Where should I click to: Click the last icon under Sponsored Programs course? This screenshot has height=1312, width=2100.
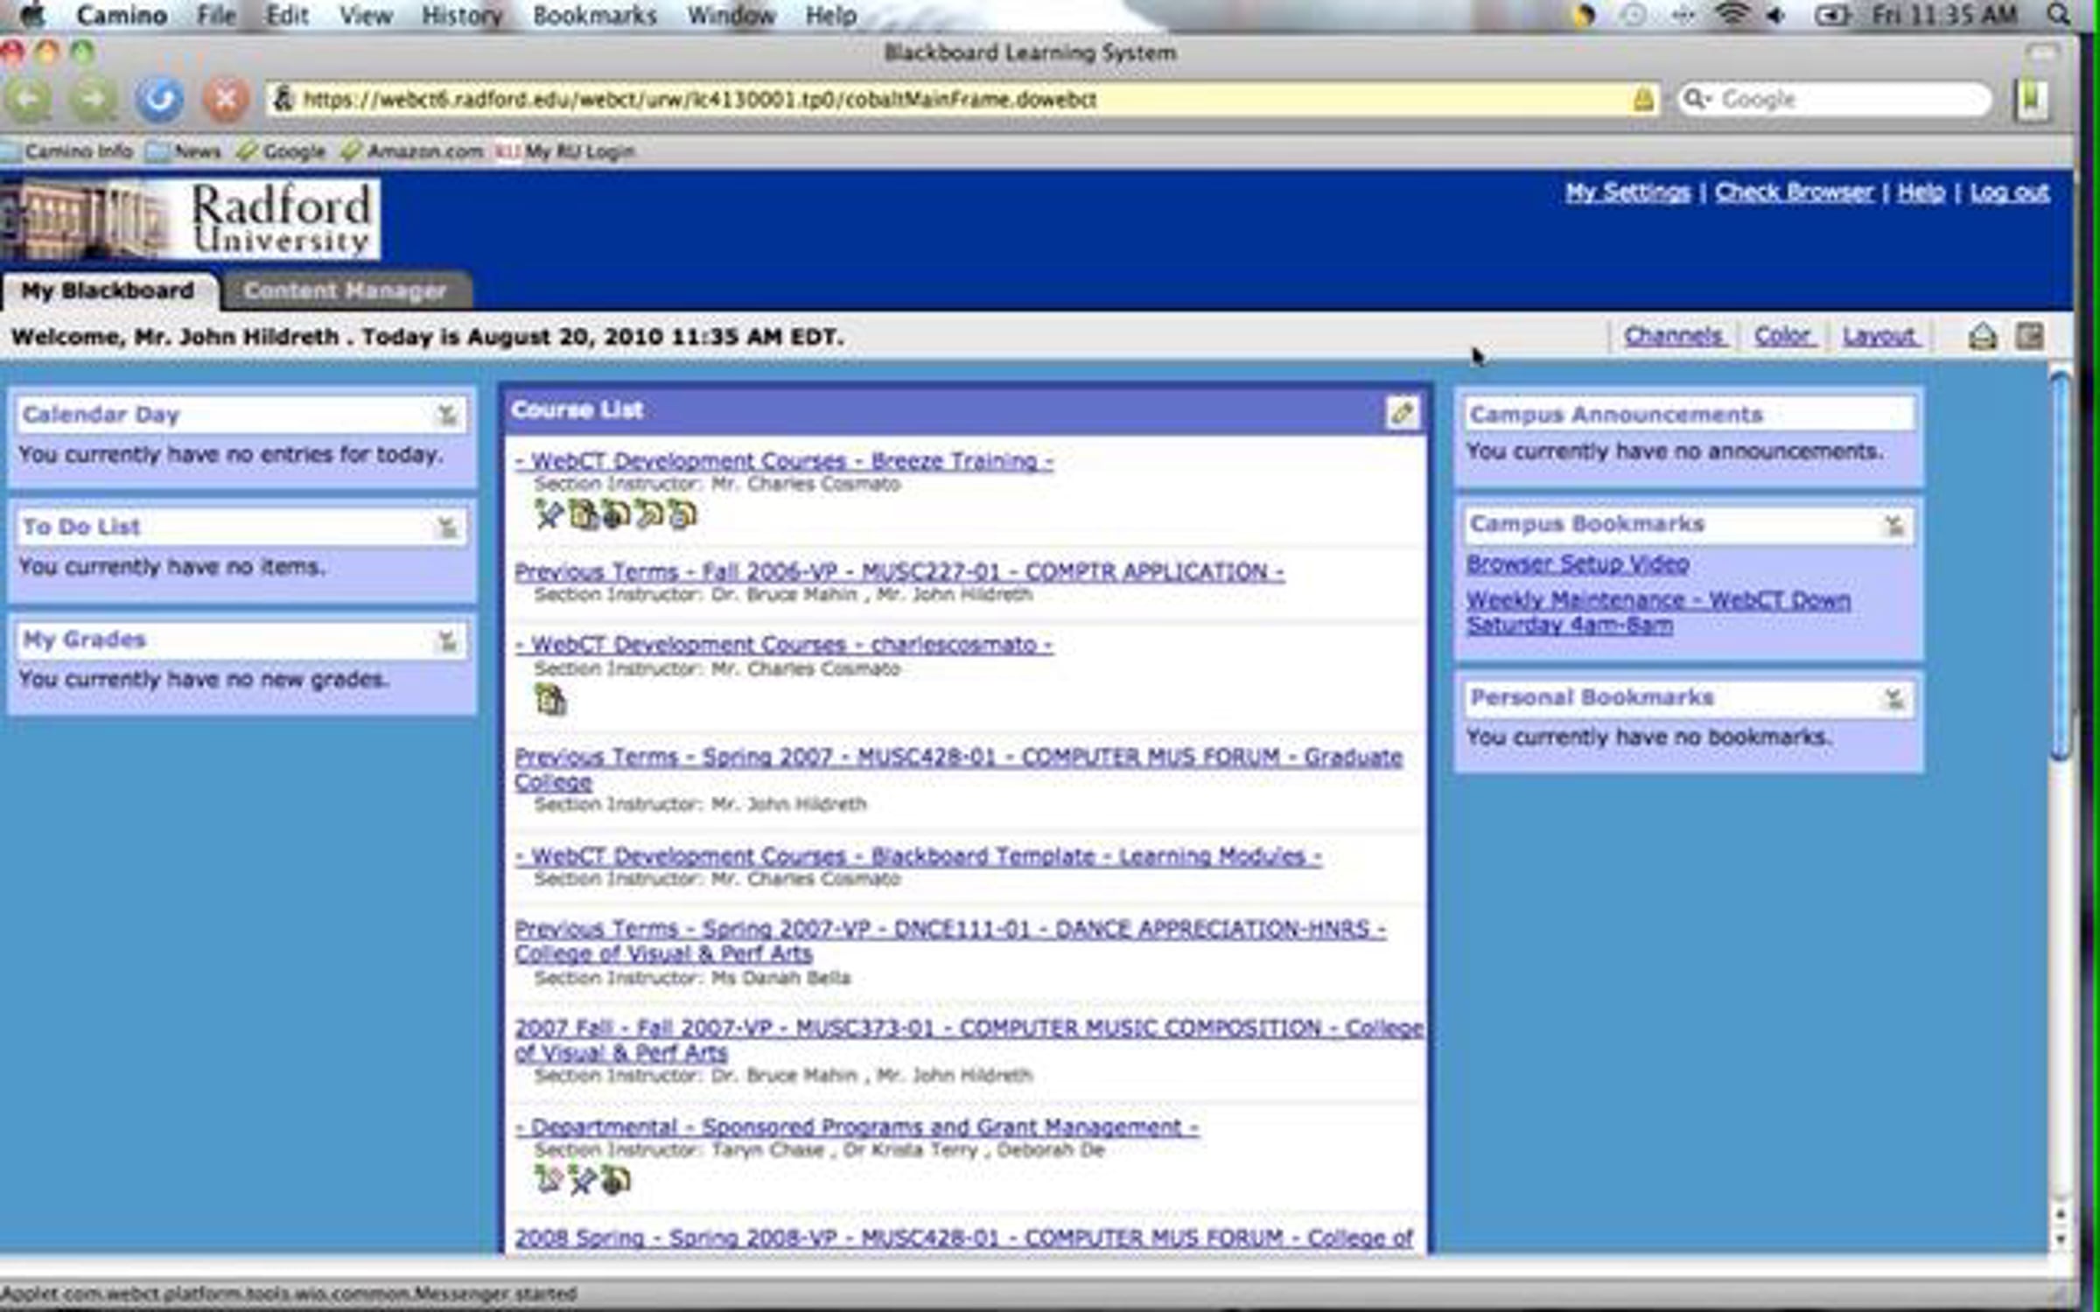[616, 1181]
